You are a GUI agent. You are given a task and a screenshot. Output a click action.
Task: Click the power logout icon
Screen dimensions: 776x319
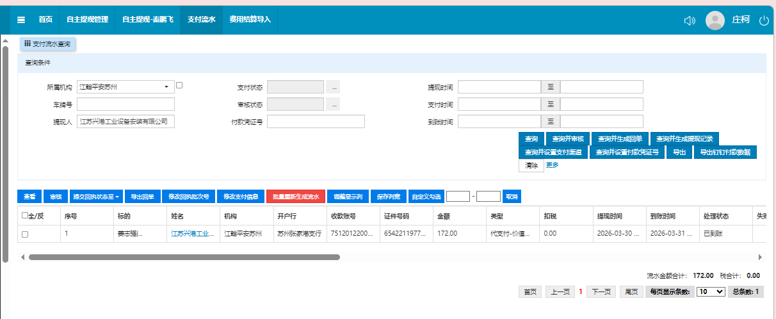click(763, 20)
